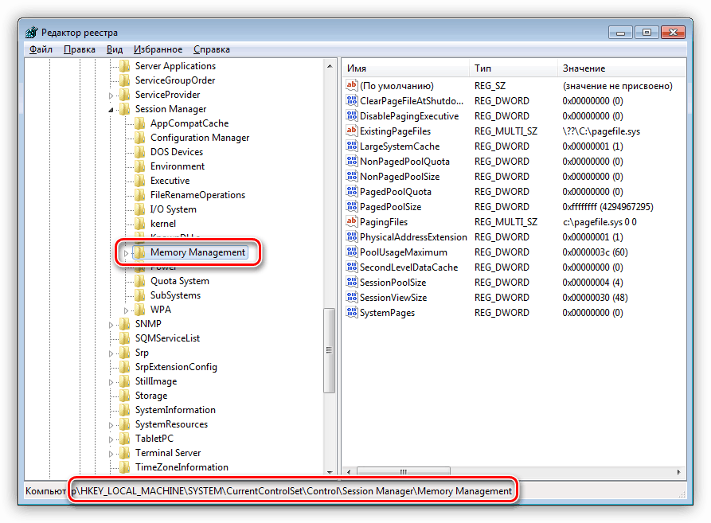Click the (По умолчанию) string value icon
Screen dimensions: 711x523
pyautogui.click(x=351, y=85)
